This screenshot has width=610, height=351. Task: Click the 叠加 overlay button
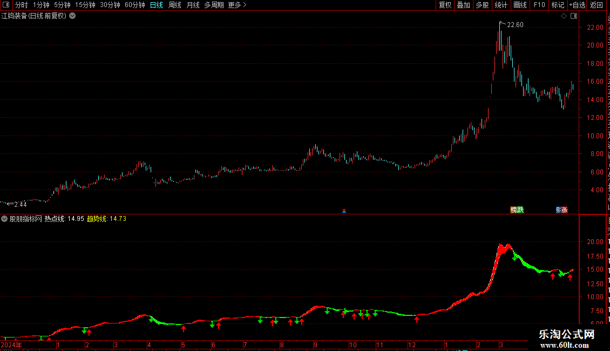coord(464,5)
